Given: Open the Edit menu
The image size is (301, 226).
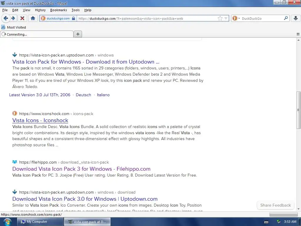Looking at the screenshot, I should click(x=15, y=10).
